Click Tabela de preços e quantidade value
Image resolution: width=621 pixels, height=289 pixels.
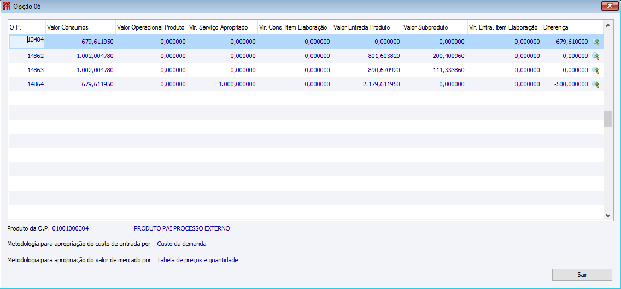(x=198, y=261)
